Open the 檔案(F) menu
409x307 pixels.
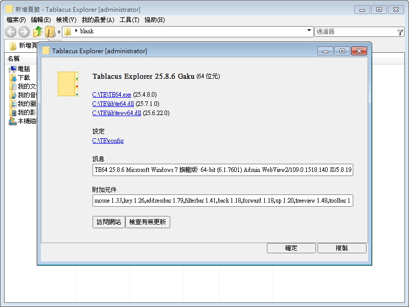[x=16, y=20]
